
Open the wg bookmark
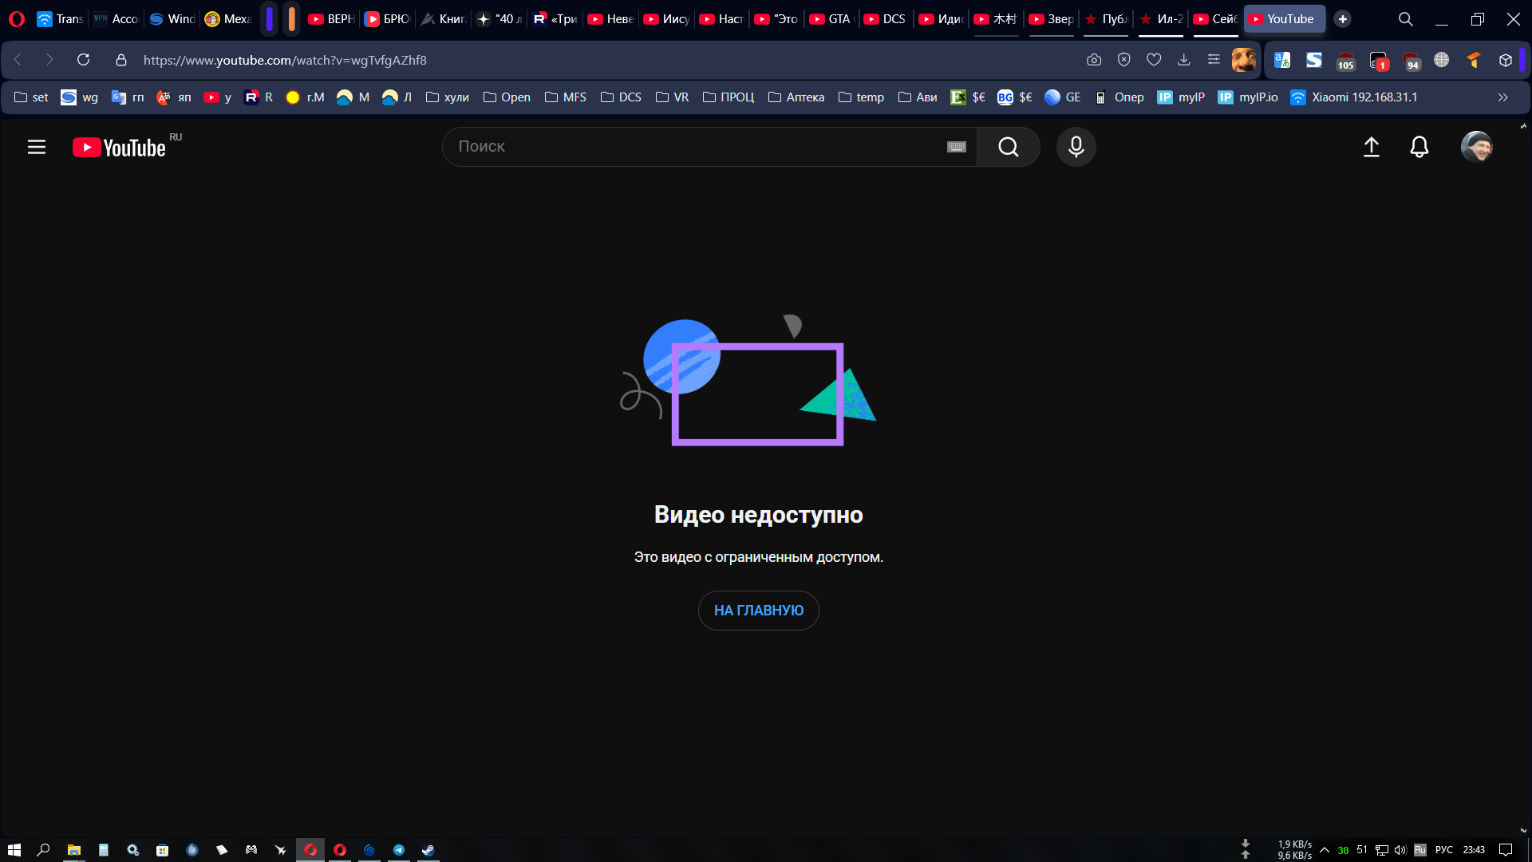click(80, 97)
